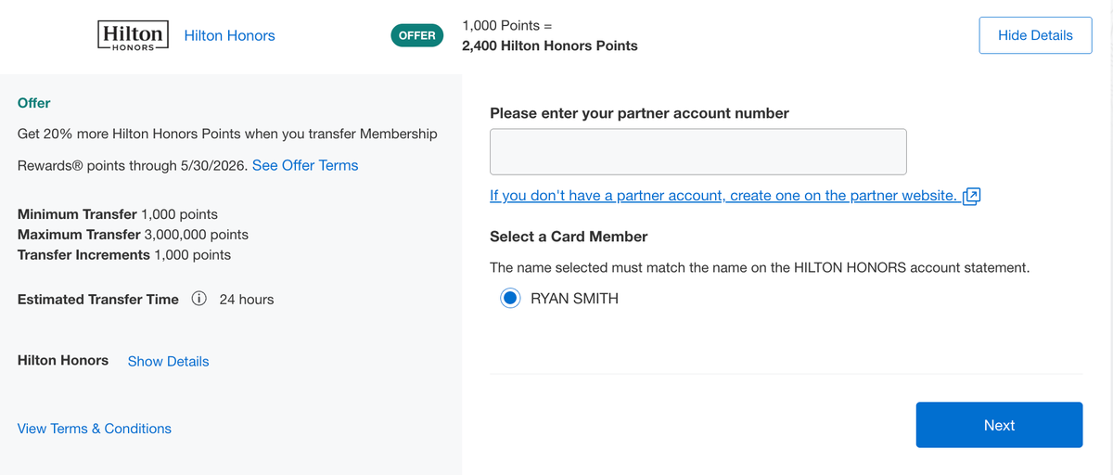Open the See Offer Terms link

point(305,165)
